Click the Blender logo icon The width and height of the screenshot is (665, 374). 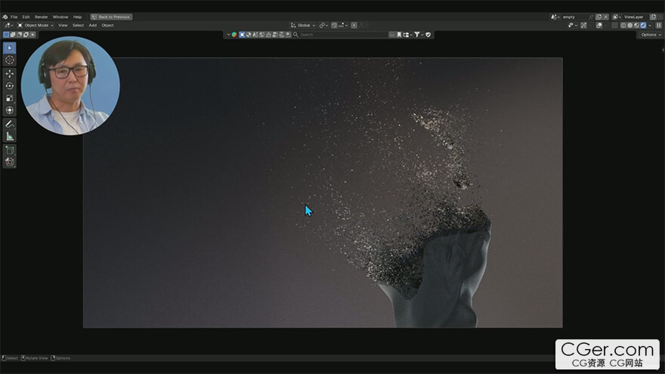(x=5, y=17)
